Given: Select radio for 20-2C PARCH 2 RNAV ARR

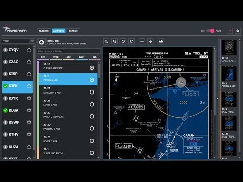Looking at the screenshot, I should [x=92, y=116].
